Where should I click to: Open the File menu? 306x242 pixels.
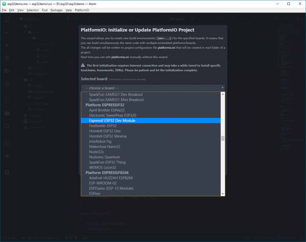click(x=4, y=10)
